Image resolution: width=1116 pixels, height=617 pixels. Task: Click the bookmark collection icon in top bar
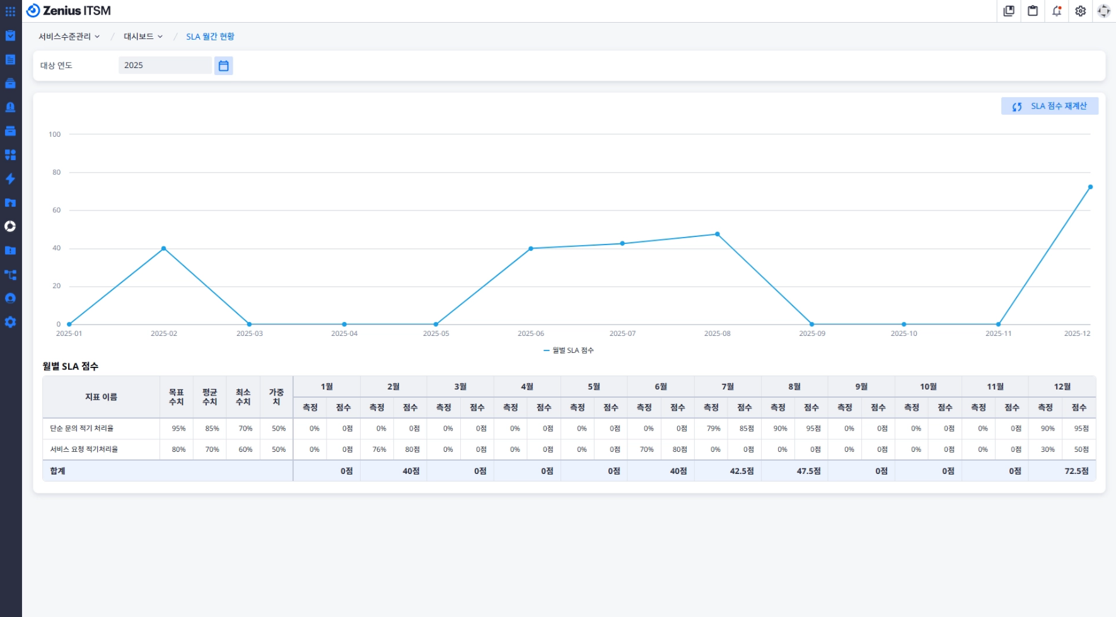pyautogui.click(x=1009, y=11)
